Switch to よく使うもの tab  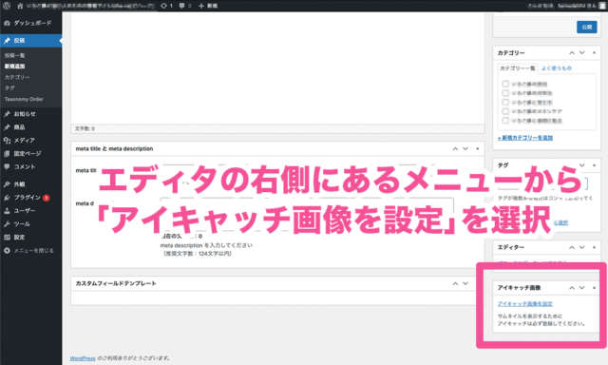[x=557, y=68]
